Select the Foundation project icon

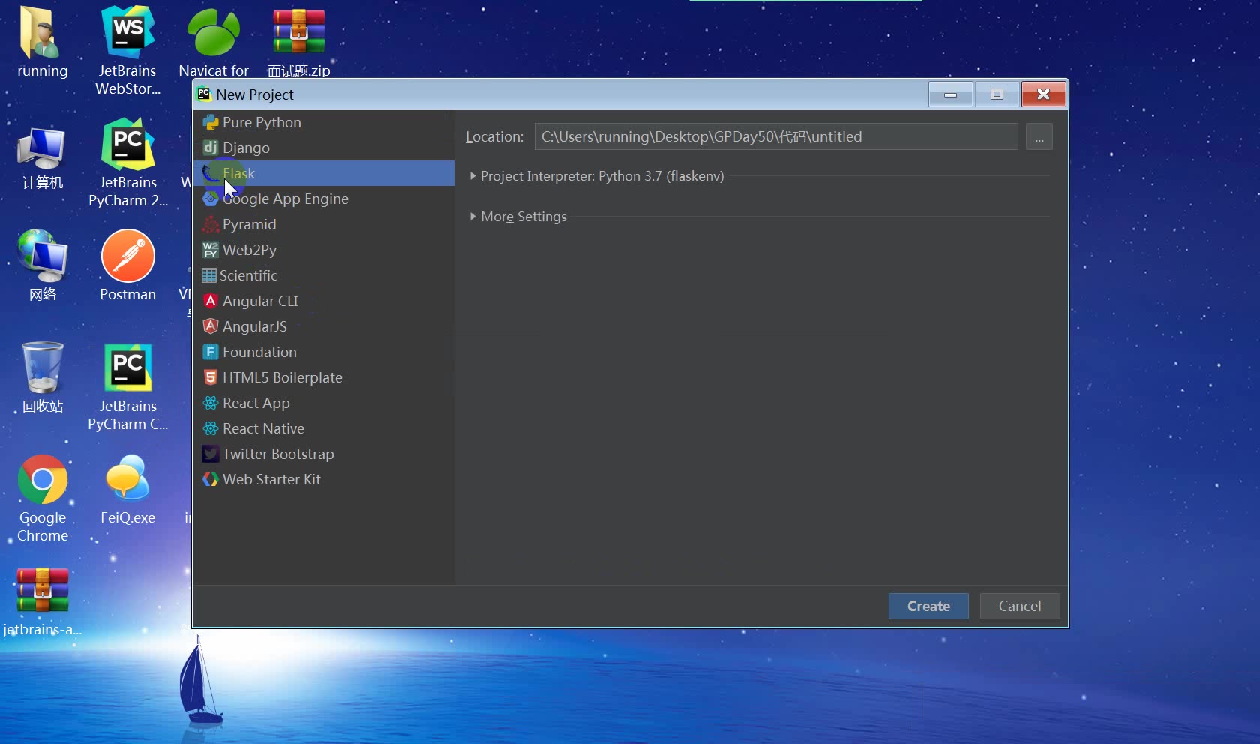(211, 352)
